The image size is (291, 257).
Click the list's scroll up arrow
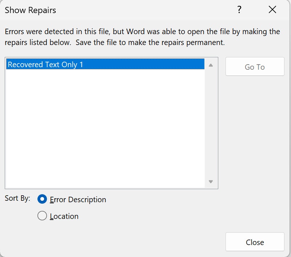pos(211,65)
